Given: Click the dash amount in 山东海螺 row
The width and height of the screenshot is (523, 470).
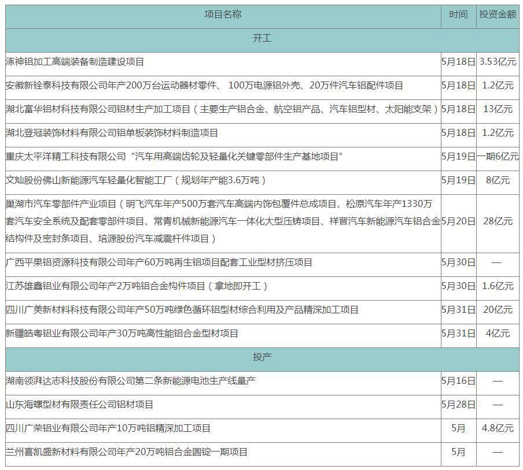Looking at the screenshot, I should 498,405.
